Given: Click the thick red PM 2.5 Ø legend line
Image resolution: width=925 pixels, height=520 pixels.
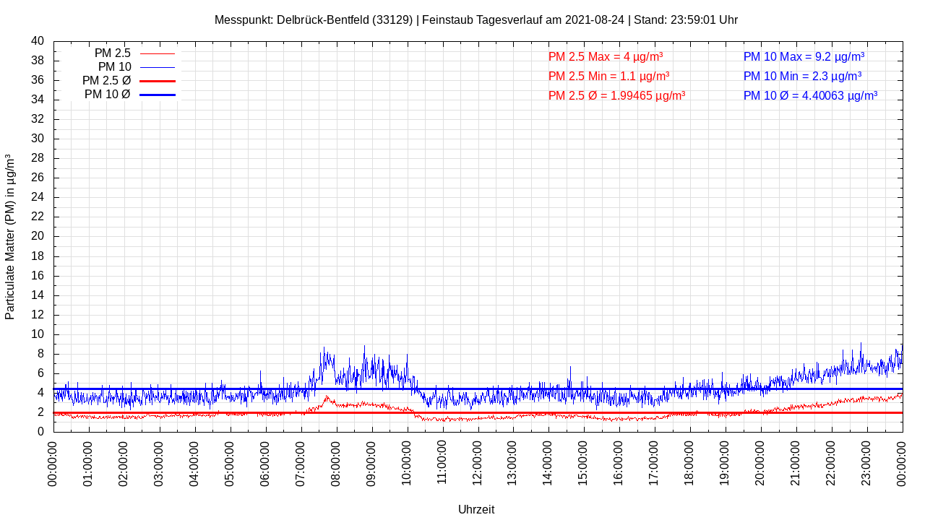Looking at the screenshot, I should 157,81.
